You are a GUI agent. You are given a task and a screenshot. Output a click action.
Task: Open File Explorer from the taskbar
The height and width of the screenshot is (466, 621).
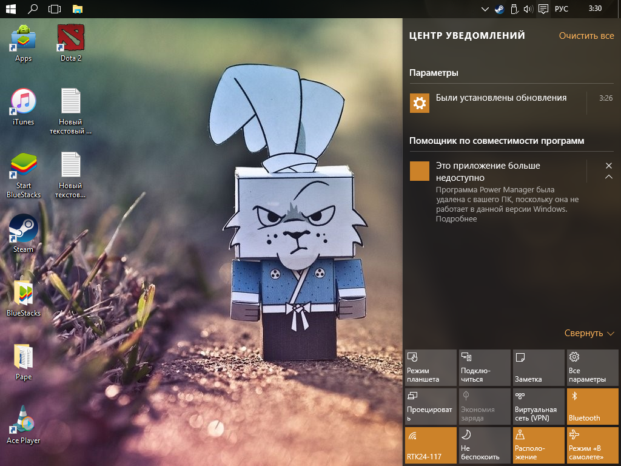click(77, 9)
